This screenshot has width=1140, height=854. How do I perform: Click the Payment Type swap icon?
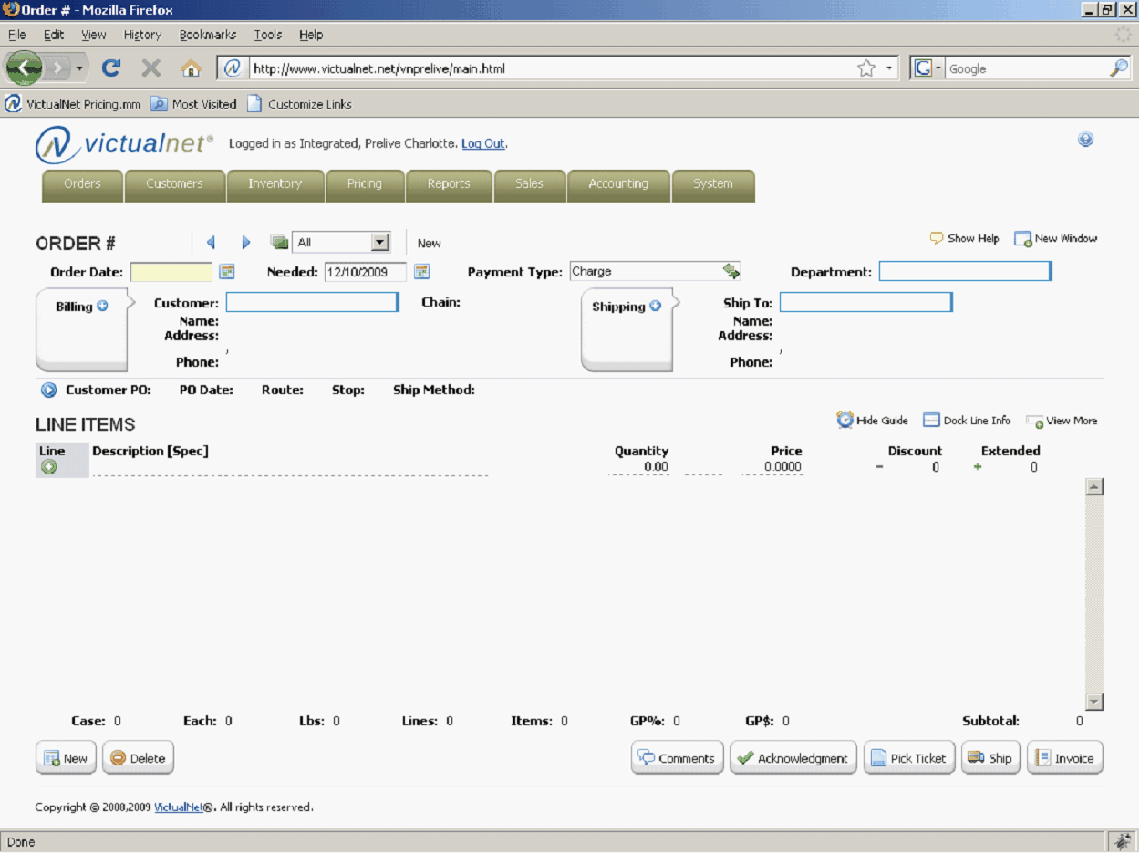tap(731, 271)
